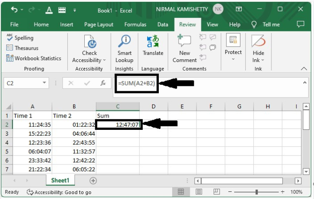314x199 pixels.
Task: Click the Previous Comment icon
Action: [x=203, y=47]
